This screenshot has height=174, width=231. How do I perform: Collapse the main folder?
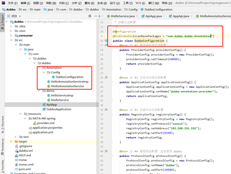(16, 45)
